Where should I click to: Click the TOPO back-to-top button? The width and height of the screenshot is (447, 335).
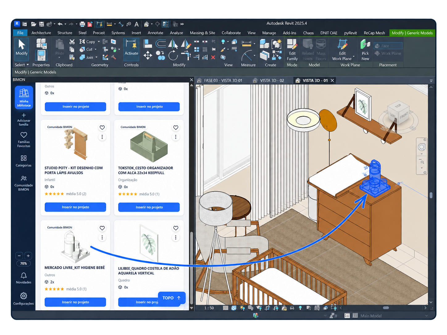[172, 298]
